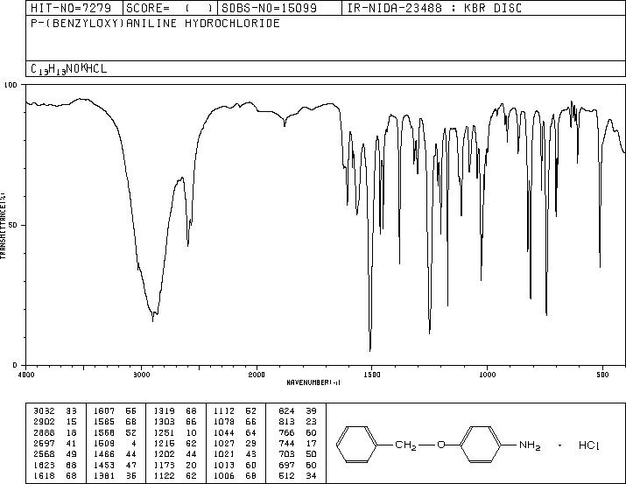Click the peak table entry 1006

pos(224,476)
